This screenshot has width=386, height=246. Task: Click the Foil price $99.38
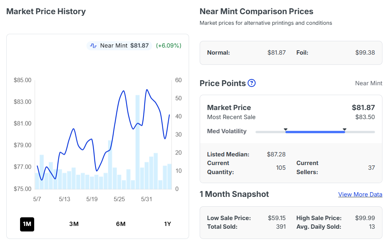tap(365, 53)
